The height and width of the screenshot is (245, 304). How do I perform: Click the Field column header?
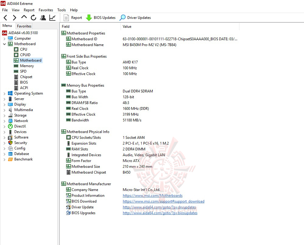[65, 27]
